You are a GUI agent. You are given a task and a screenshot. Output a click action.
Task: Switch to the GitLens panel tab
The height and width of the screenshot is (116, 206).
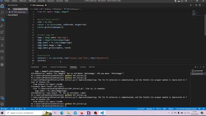click(83, 67)
